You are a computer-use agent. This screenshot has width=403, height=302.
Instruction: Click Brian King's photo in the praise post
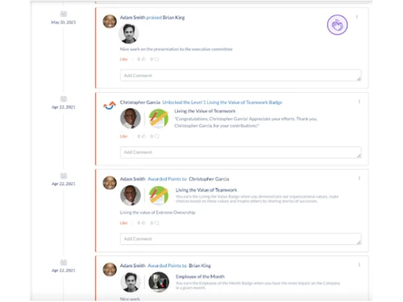129,34
